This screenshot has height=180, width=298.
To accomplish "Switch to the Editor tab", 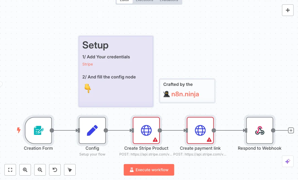I will pyautogui.click(x=124, y=1).
